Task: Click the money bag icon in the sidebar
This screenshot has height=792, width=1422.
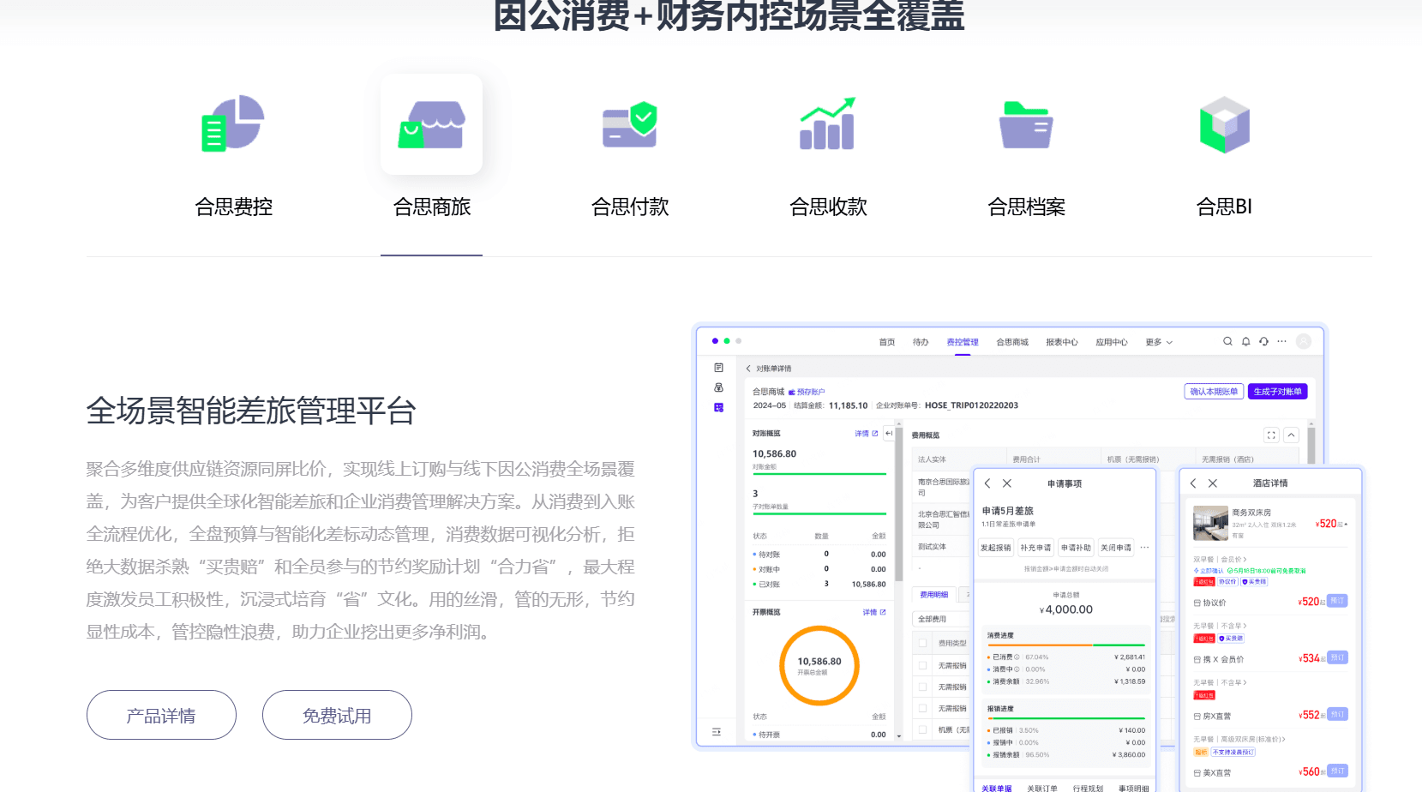Action: click(x=718, y=387)
